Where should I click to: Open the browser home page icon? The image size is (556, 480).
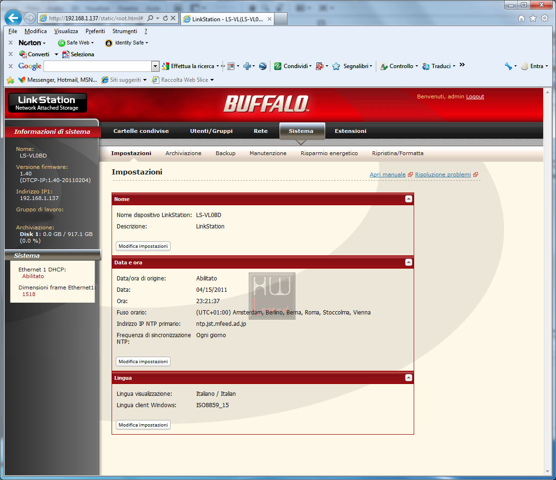521,18
